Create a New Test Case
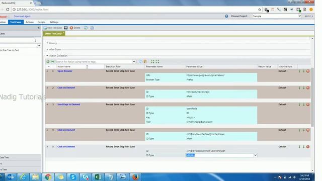 pos(52,28)
